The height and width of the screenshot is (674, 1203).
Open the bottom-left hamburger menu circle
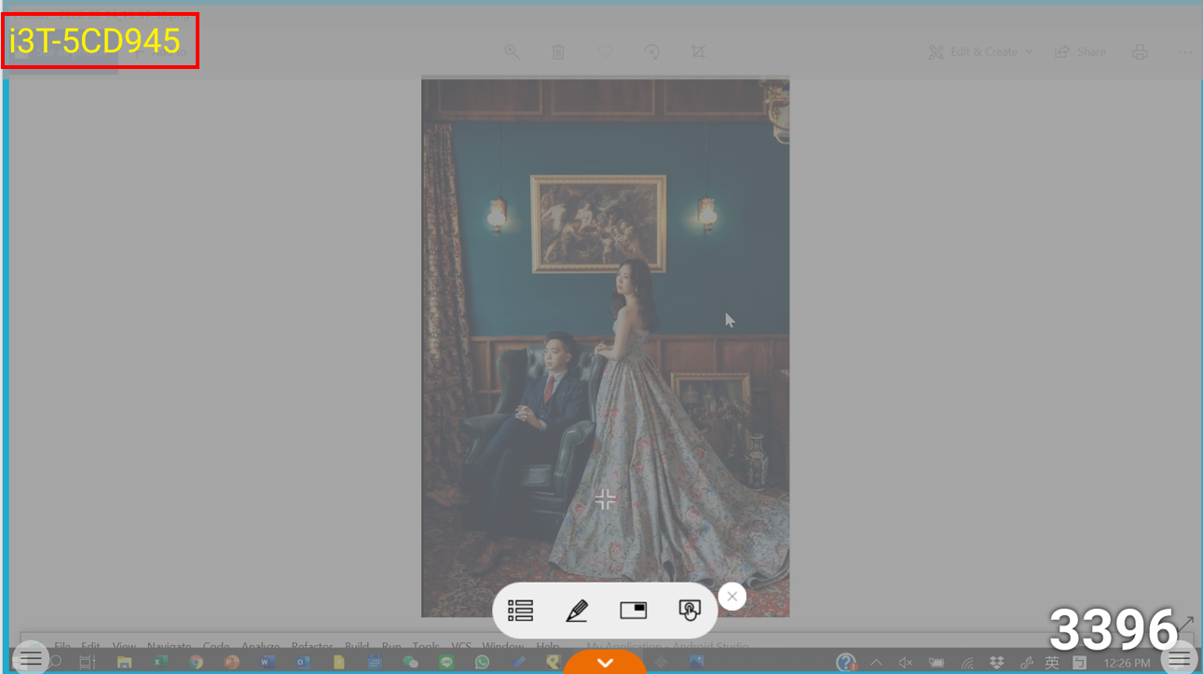31,658
